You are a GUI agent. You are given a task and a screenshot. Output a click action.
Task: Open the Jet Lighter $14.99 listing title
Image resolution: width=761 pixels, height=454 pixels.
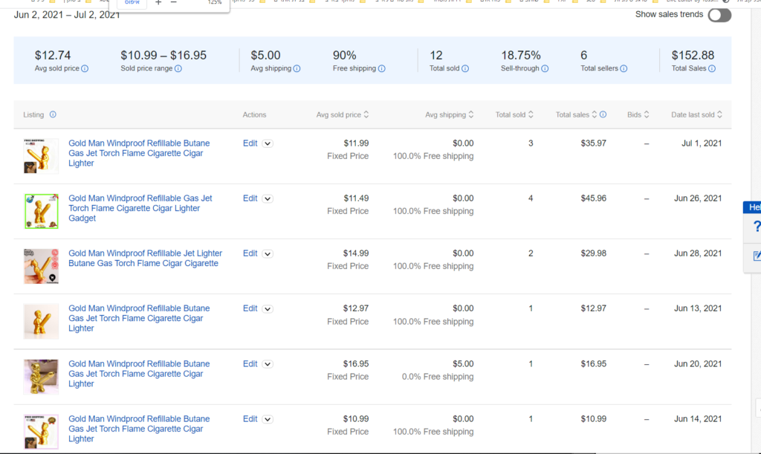click(x=145, y=259)
